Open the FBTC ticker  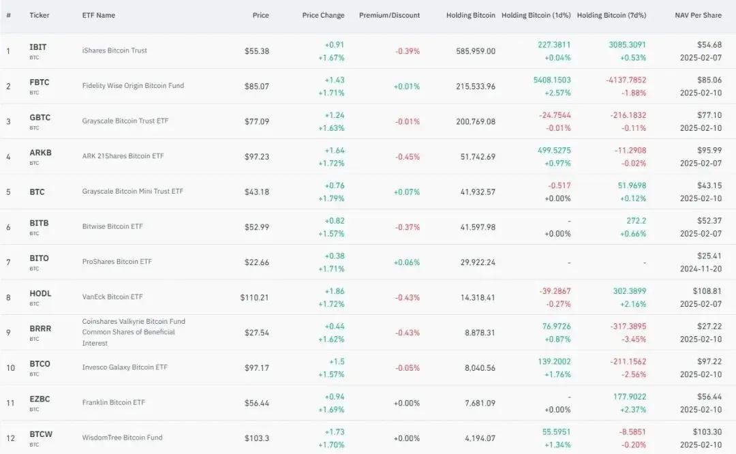pyautogui.click(x=40, y=82)
